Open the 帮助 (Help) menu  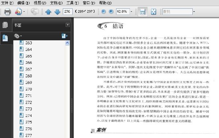tap(105, 3)
